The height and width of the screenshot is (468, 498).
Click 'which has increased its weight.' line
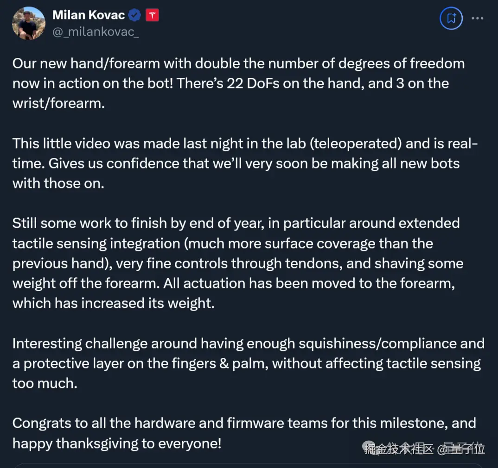point(113,303)
